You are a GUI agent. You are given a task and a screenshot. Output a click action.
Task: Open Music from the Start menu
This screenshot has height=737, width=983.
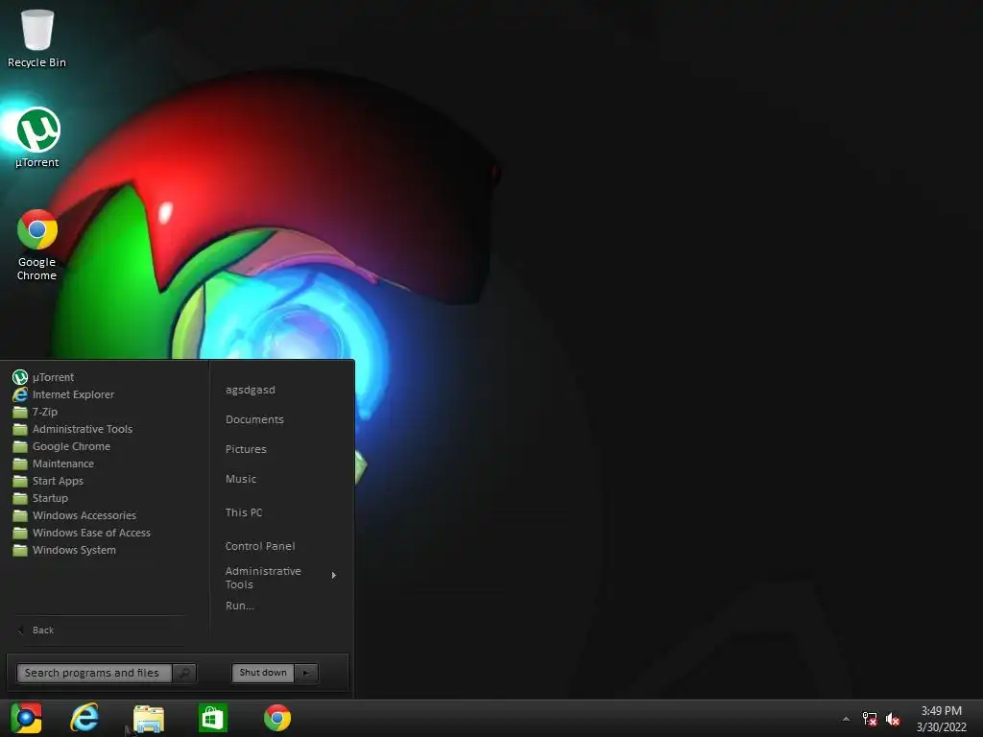point(241,479)
